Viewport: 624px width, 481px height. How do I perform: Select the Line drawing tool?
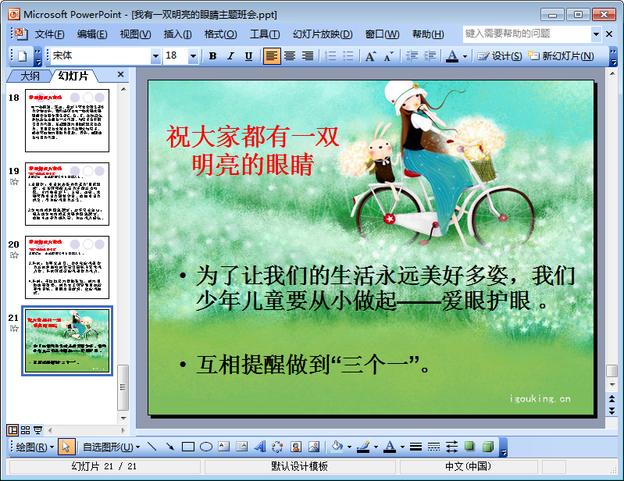click(x=152, y=447)
